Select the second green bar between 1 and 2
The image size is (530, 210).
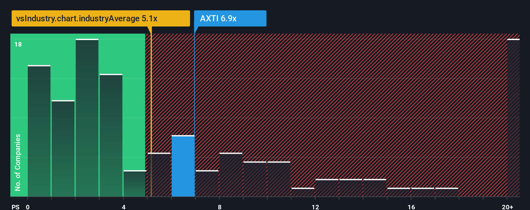point(63,149)
